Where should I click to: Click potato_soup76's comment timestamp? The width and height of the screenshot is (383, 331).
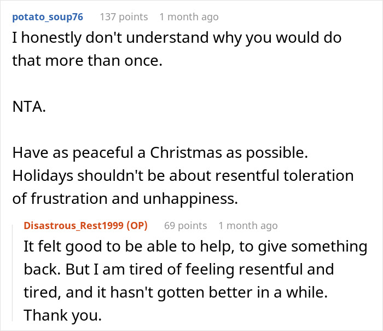[189, 17]
